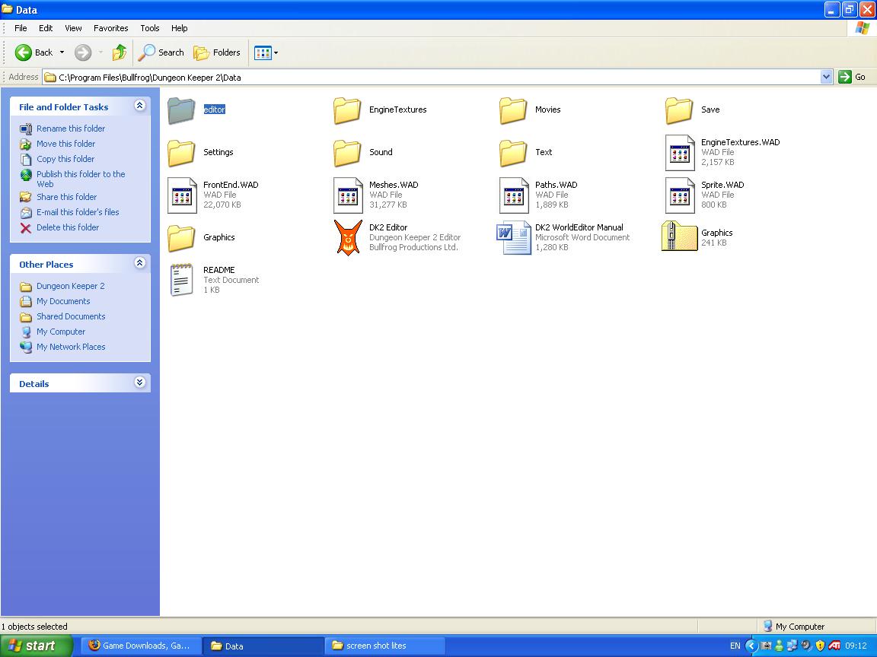
Task: Click the Up folder toolbar icon
Action: tap(119, 52)
